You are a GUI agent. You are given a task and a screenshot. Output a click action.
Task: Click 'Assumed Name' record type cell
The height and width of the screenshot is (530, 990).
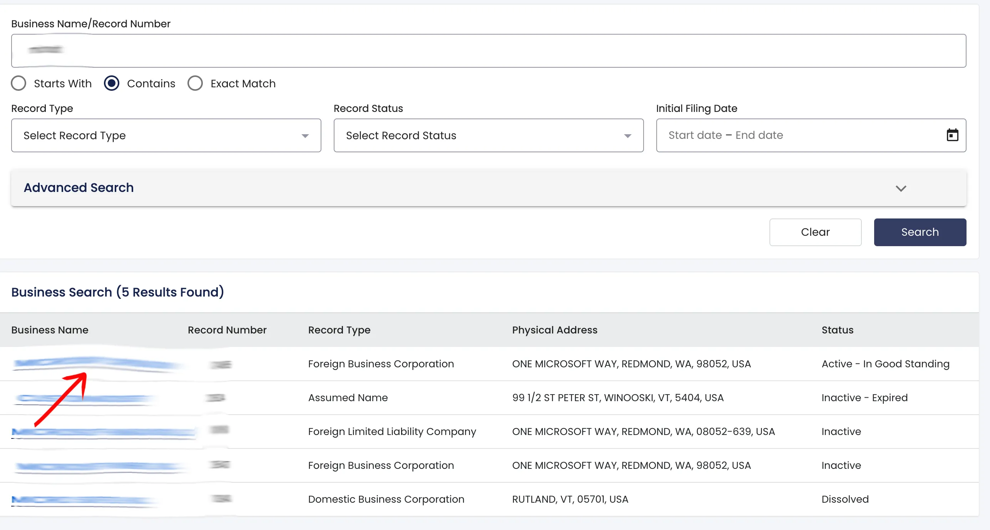pyautogui.click(x=348, y=398)
